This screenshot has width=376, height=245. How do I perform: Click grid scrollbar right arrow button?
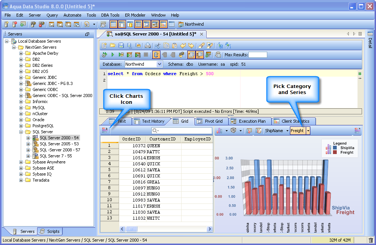pos(210,229)
